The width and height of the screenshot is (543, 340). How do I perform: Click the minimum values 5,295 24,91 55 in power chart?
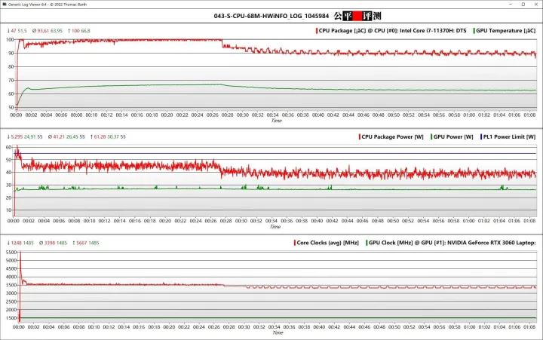pos(25,136)
